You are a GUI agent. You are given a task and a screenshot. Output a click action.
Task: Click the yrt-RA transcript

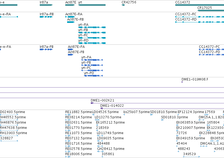pyautogui.click(x=92, y=27)
